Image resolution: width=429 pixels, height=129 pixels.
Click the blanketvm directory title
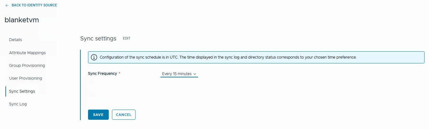pos(22,20)
